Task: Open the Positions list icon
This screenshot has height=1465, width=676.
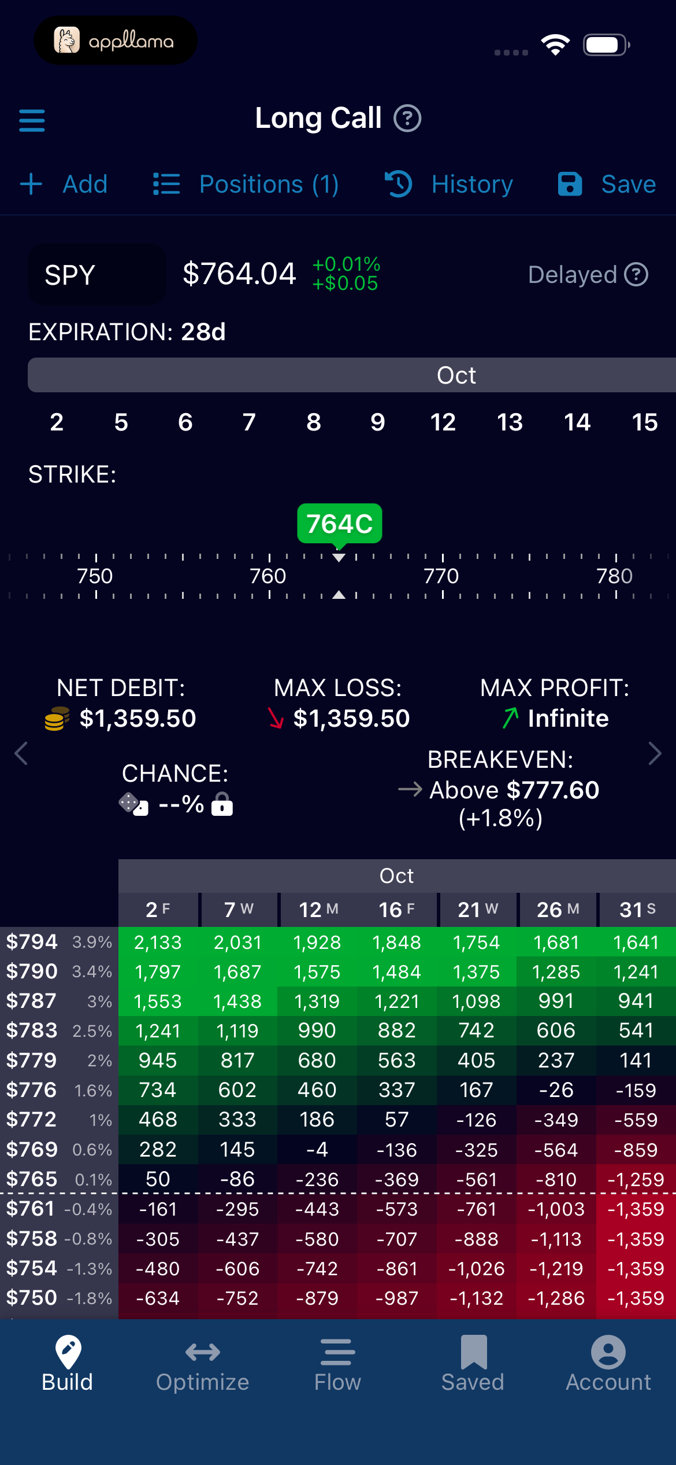Action: tap(166, 185)
